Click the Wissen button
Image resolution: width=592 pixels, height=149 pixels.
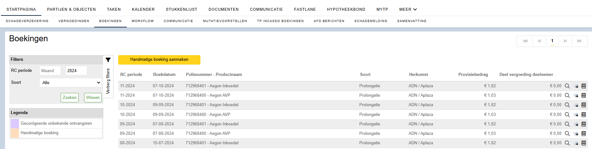[93, 98]
